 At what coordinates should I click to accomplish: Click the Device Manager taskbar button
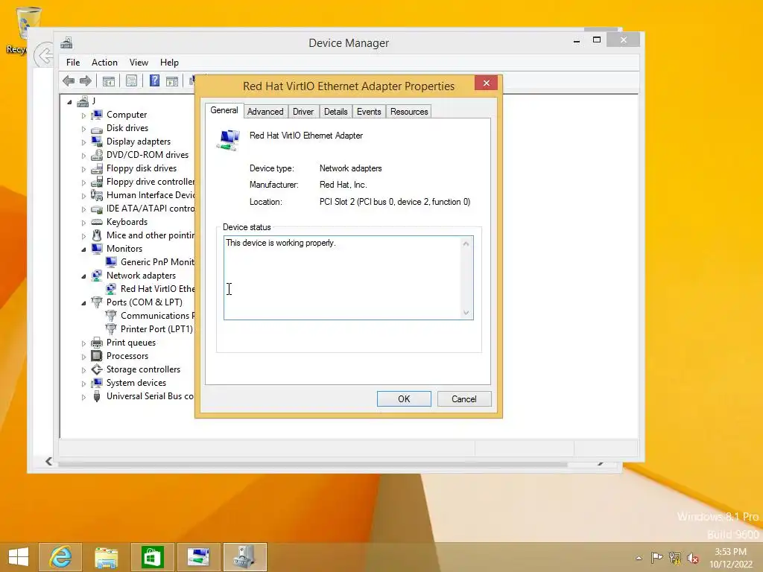pos(245,557)
